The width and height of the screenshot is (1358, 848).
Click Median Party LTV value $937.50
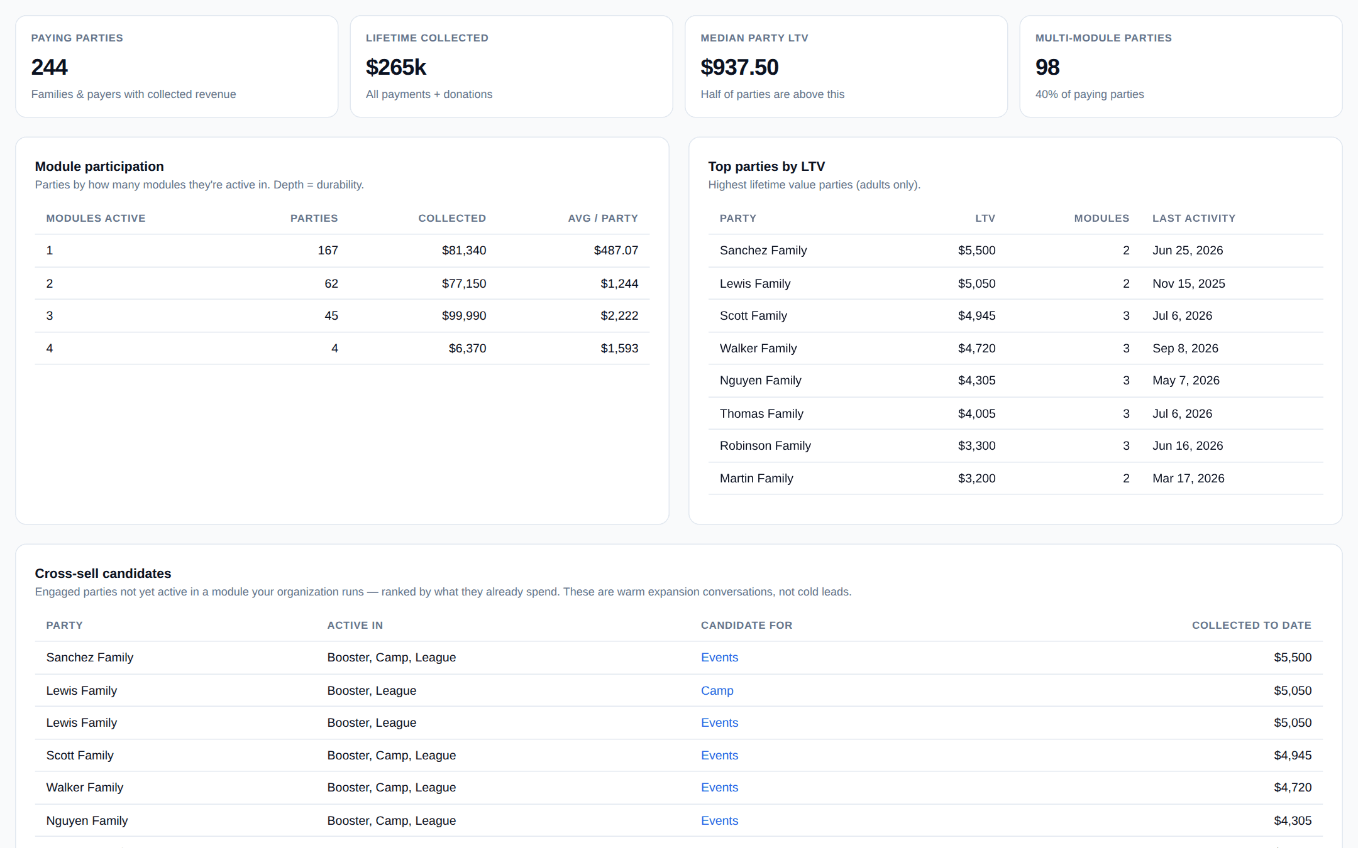(x=739, y=67)
